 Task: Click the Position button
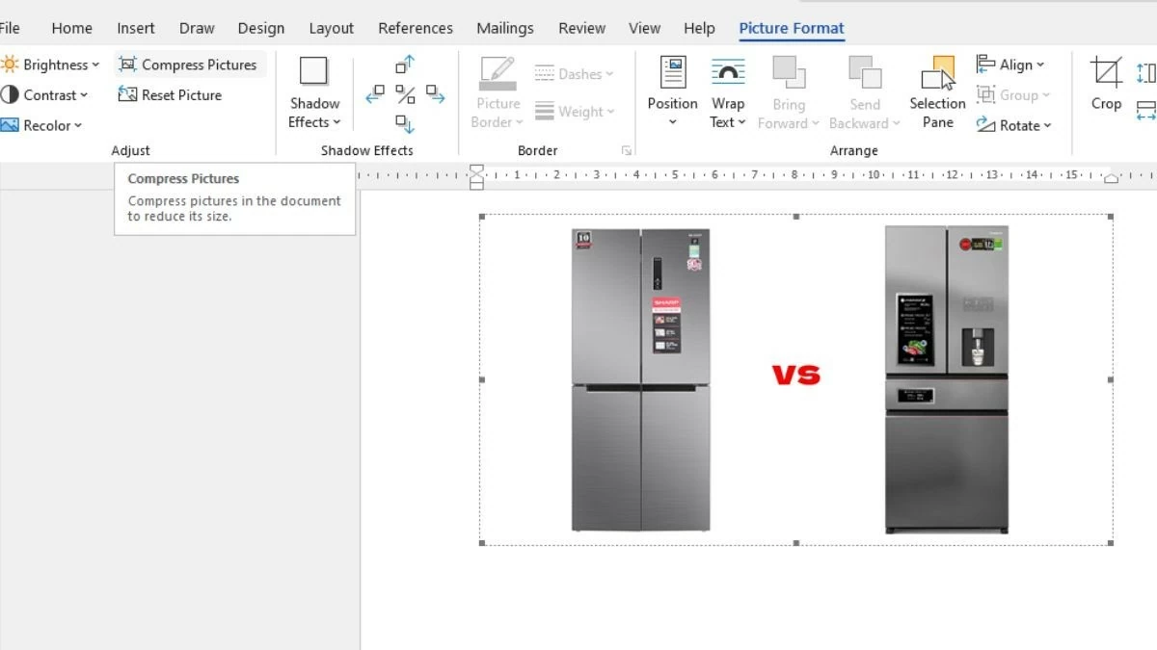tap(671, 92)
